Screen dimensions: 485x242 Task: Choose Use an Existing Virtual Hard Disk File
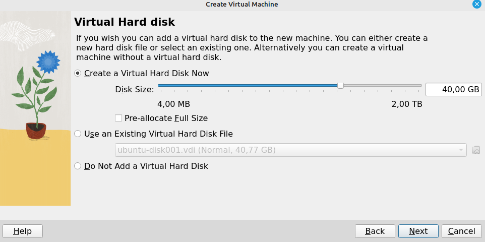click(x=78, y=134)
